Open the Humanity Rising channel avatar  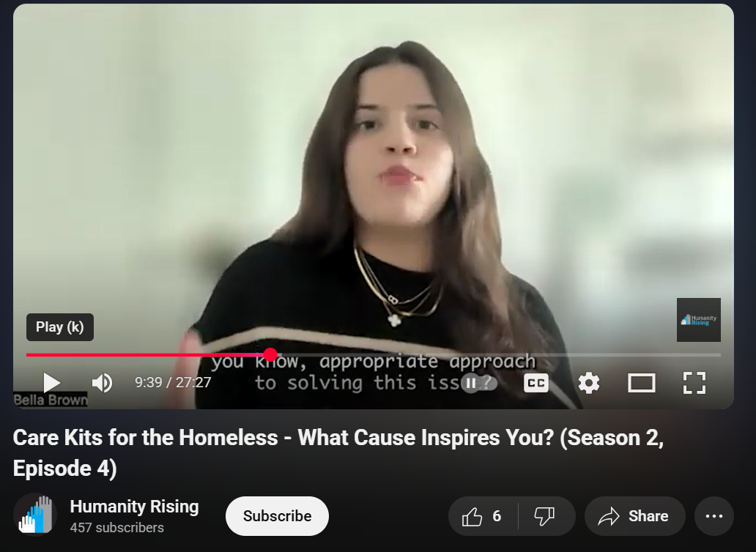pos(35,515)
